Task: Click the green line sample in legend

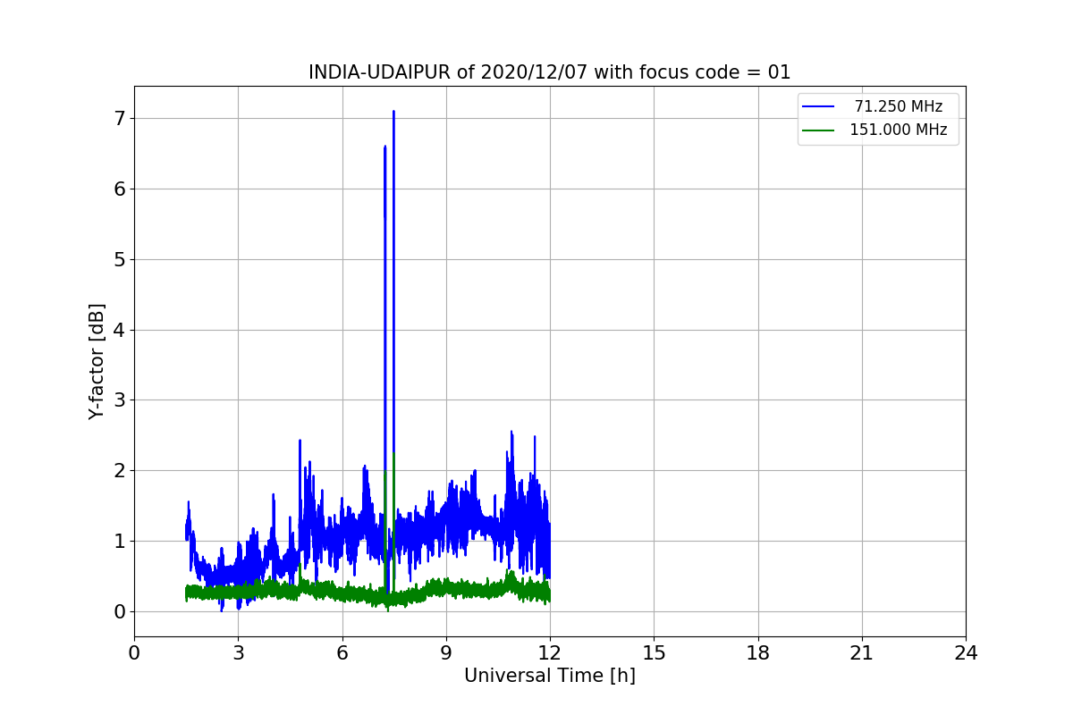Action: pos(818,130)
